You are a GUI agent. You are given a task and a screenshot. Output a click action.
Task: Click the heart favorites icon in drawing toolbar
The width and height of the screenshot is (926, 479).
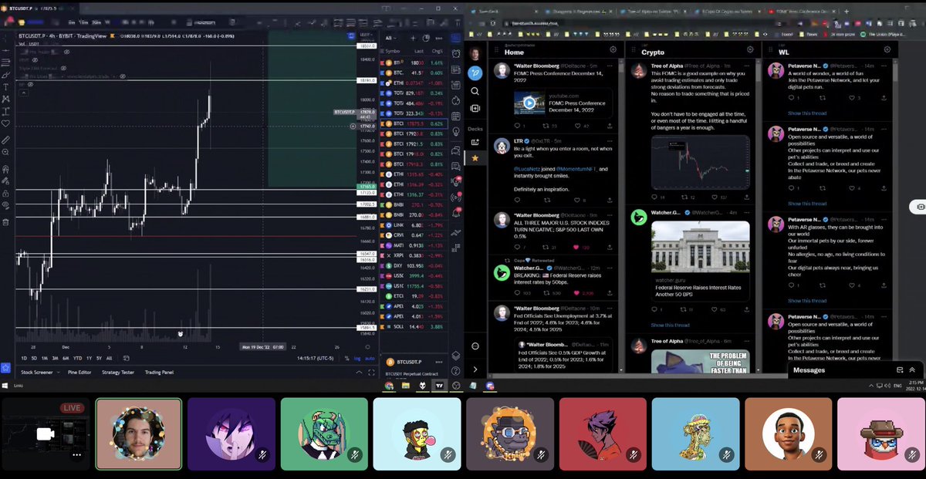click(5, 123)
